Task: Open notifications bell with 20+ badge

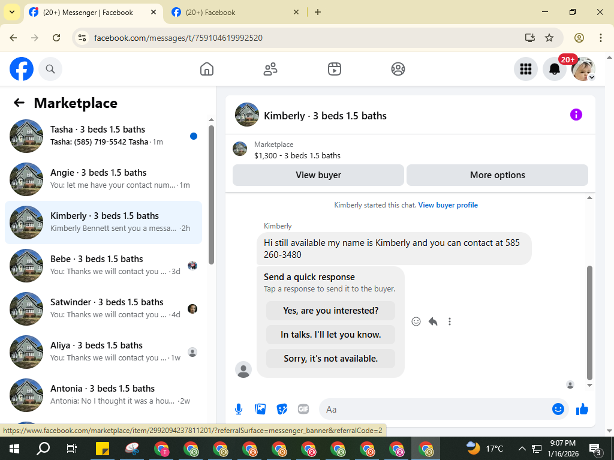Action: 555,69
